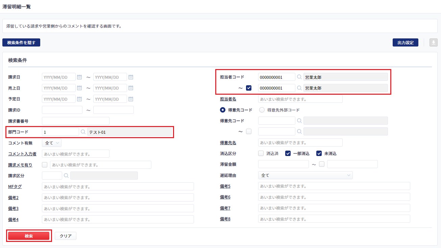Open calendar for 請求日 start date
Viewport: 441px width, 248px height.
pos(79,77)
